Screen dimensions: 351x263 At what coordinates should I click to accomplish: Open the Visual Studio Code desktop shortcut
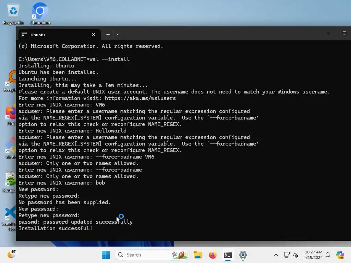9,218
